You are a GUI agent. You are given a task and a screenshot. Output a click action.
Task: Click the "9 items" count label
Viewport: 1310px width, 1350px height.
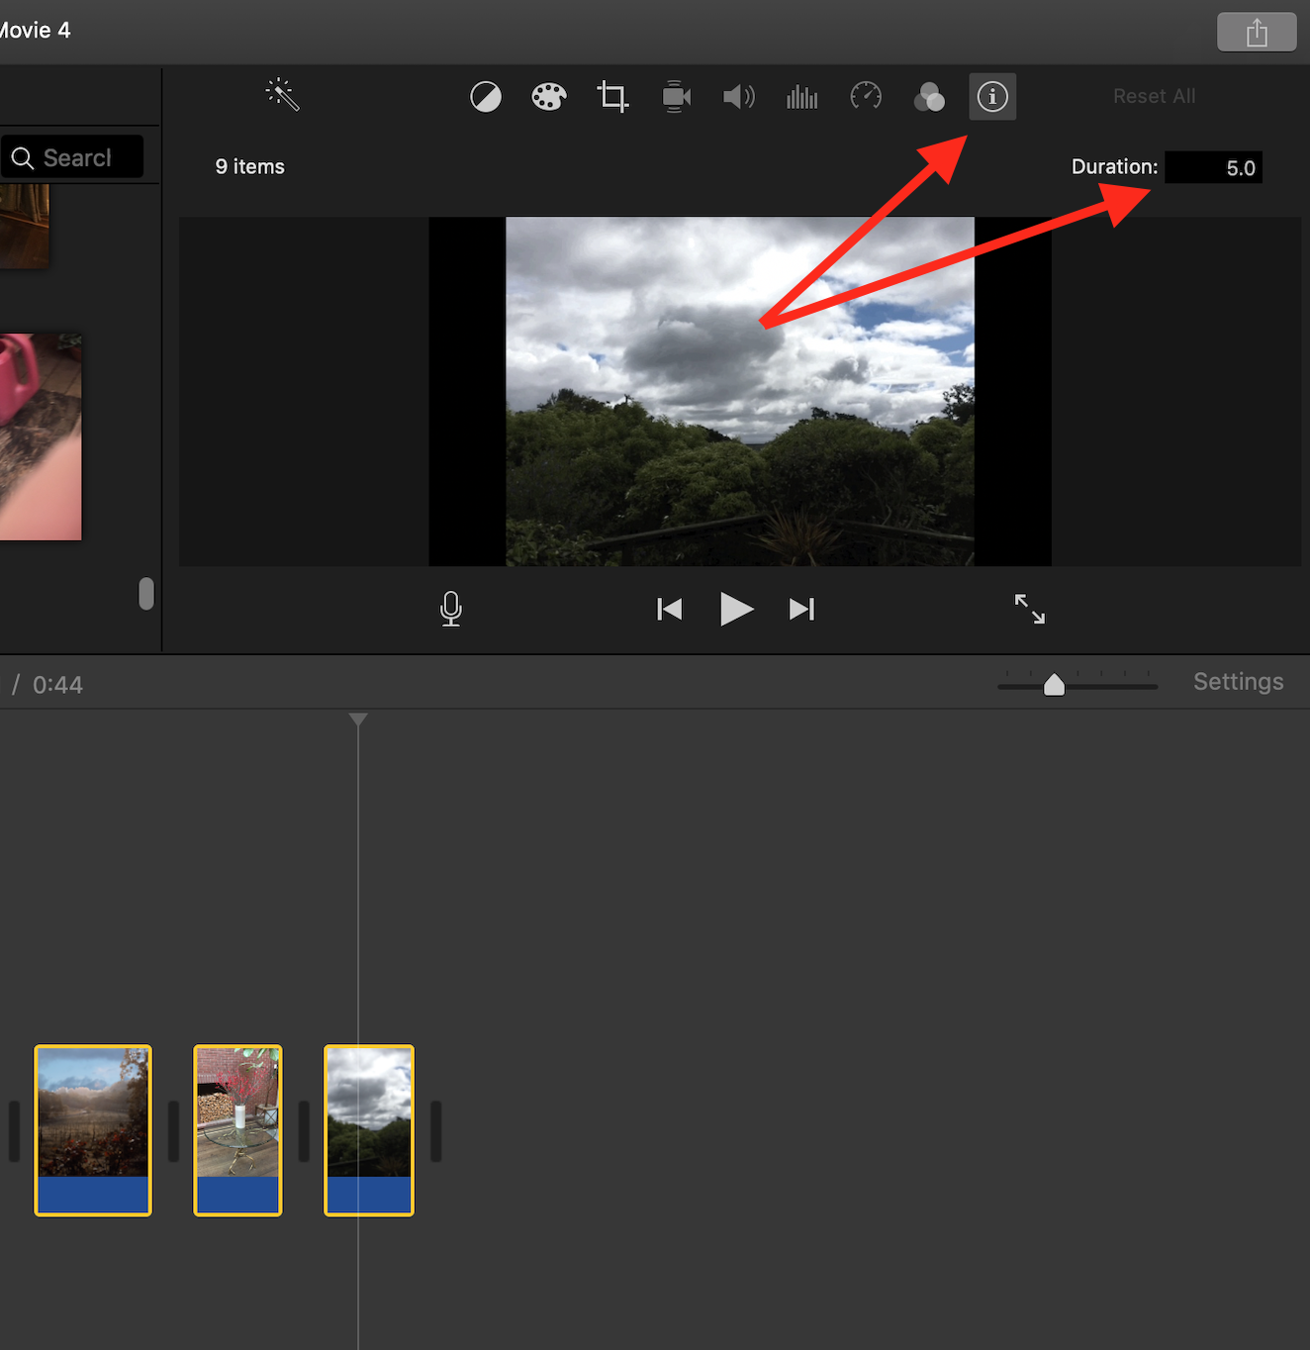coord(250,166)
